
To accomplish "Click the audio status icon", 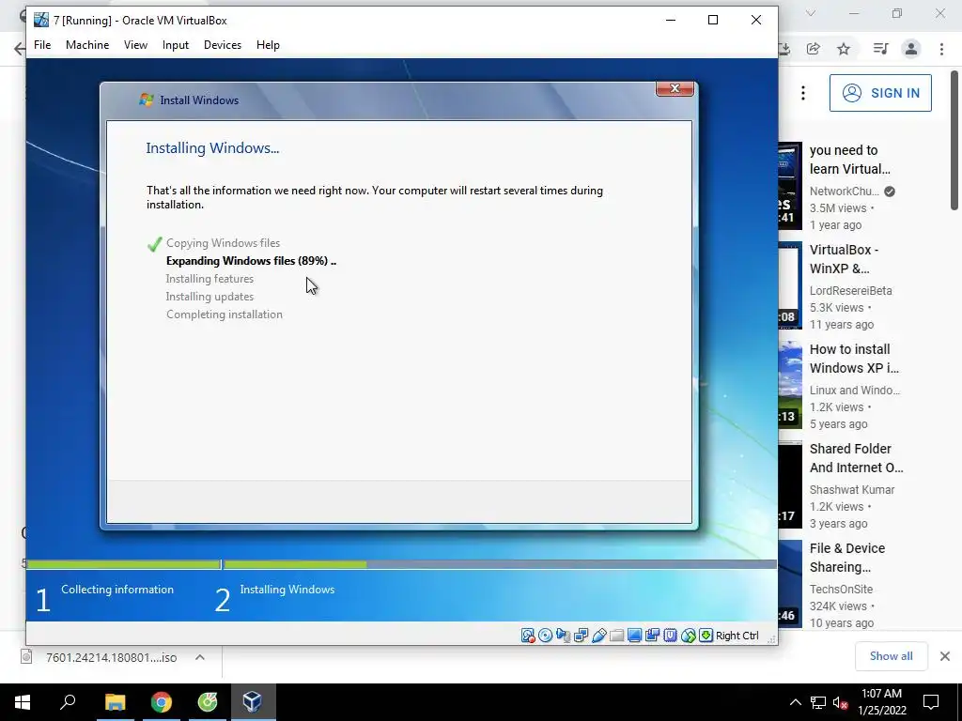I will pyautogui.click(x=564, y=636).
